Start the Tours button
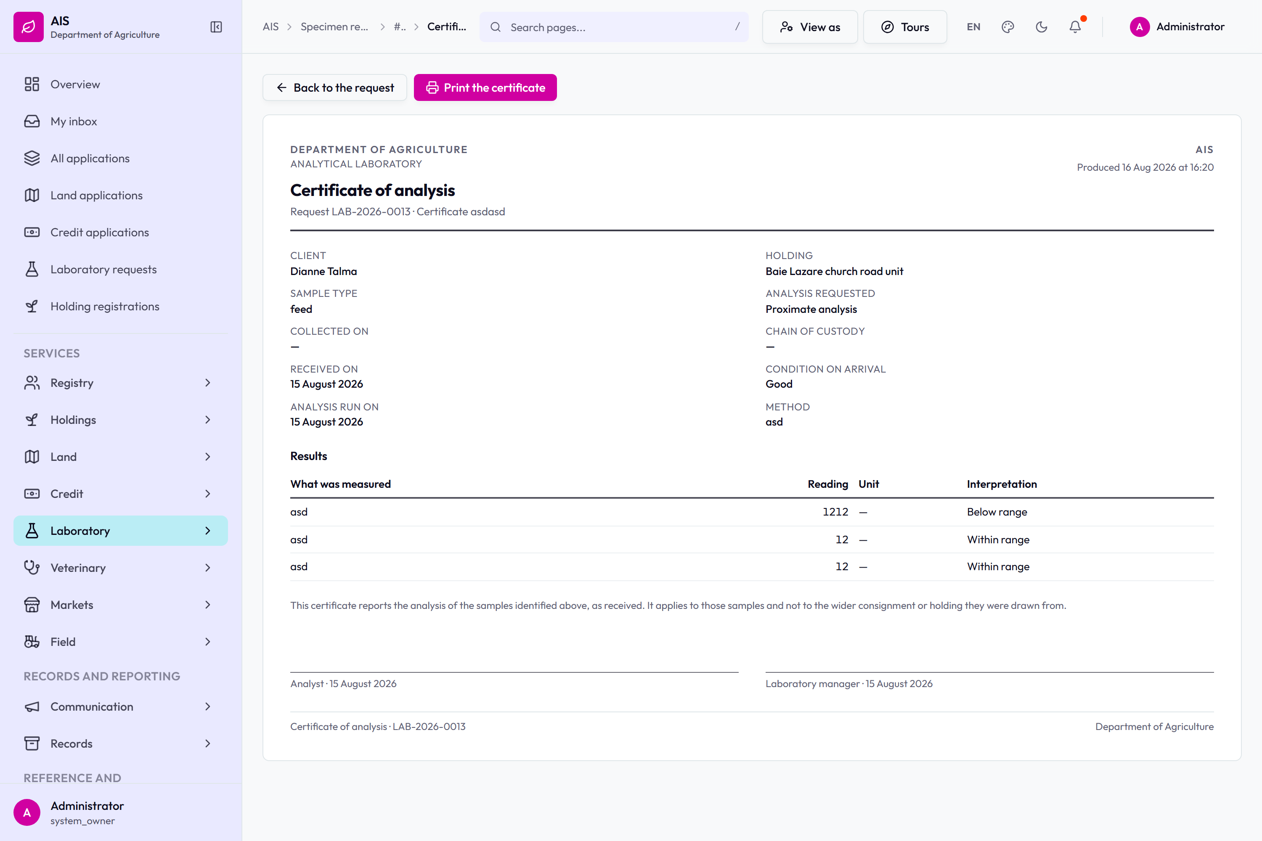Image resolution: width=1262 pixels, height=841 pixels. coord(905,27)
